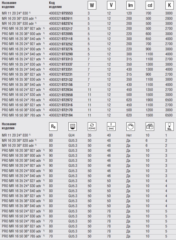Click the dimmable circle icon

point(130,127)
